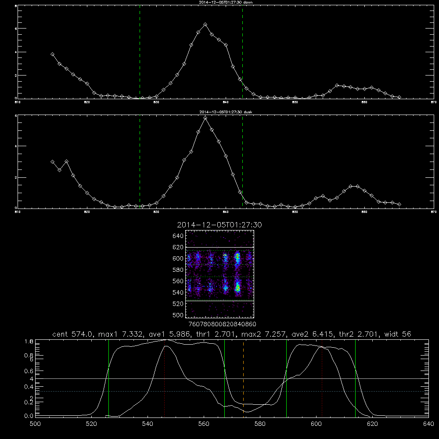Click the large timestamp title above the spectral image

[219, 225]
